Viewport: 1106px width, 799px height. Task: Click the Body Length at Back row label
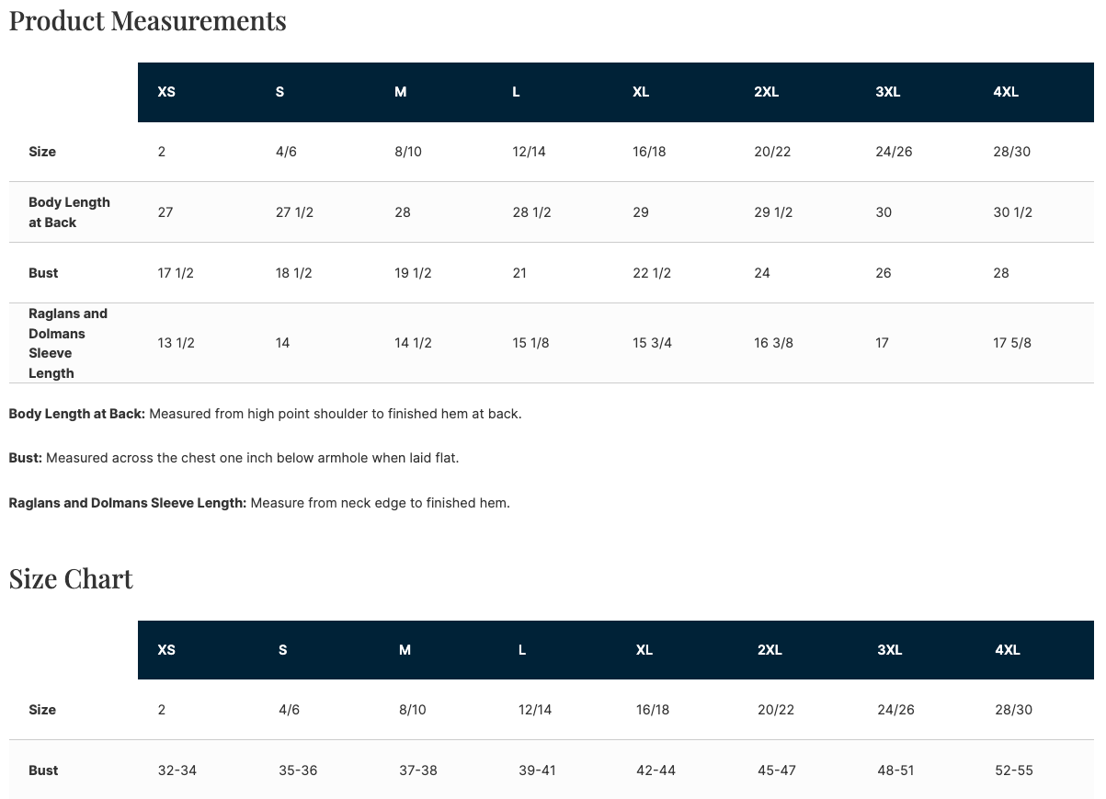(x=69, y=212)
